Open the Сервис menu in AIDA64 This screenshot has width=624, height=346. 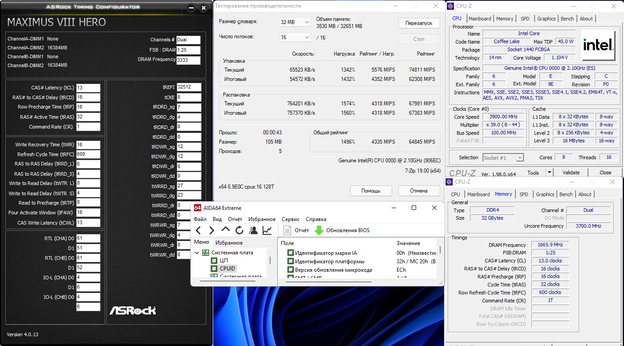(291, 219)
